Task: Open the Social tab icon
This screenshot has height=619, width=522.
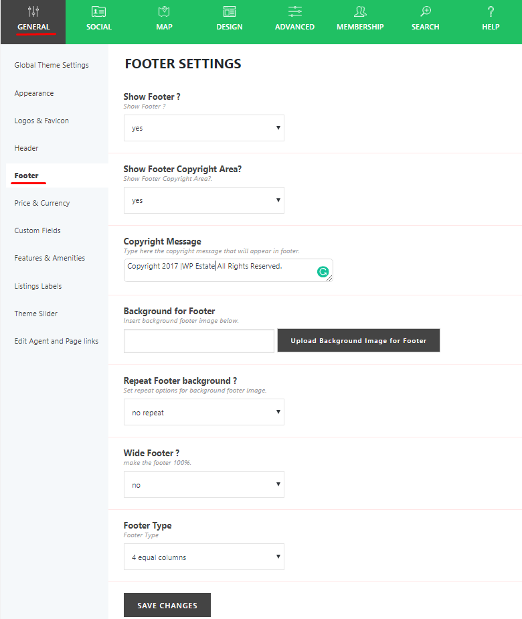Action: pyautogui.click(x=98, y=11)
